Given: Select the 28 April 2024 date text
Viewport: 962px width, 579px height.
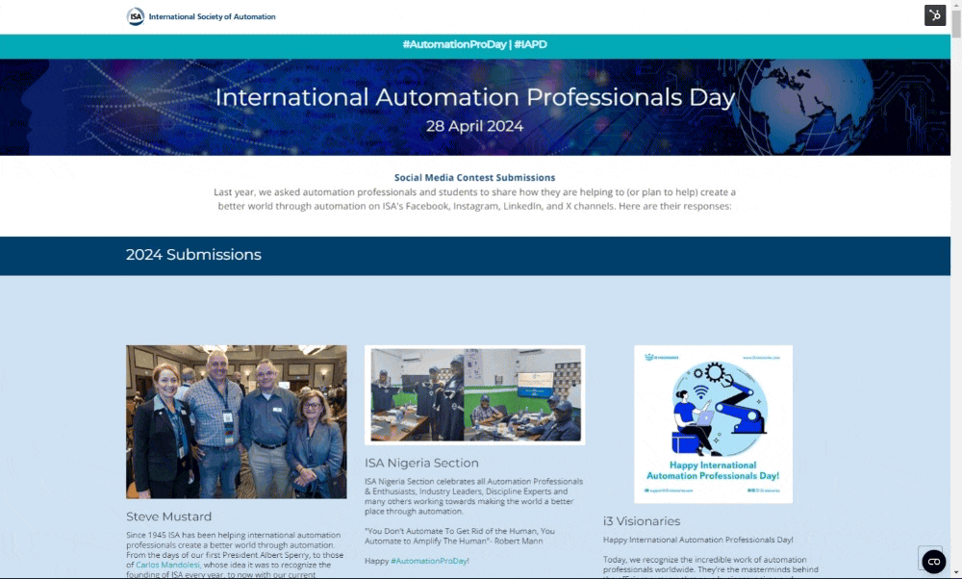Looking at the screenshot, I should pos(475,126).
